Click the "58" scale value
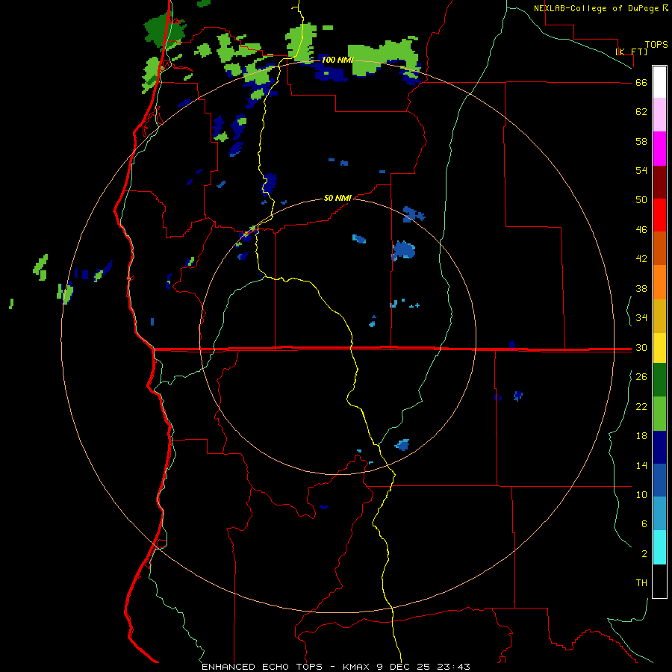672x672 pixels. click(641, 141)
